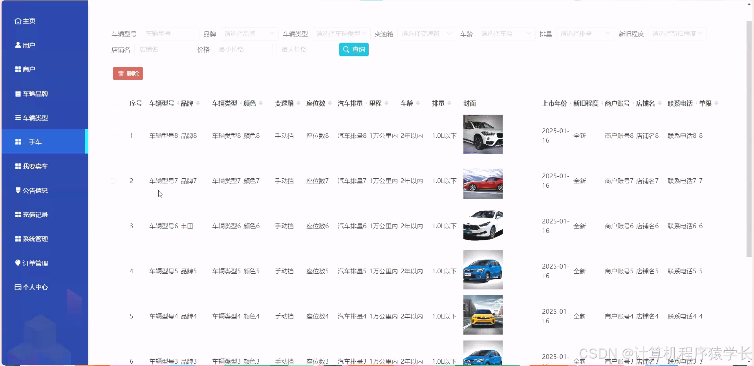This screenshot has height=366, width=754.
Task: Click the 查询 search button
Action: tap(353, 49)
